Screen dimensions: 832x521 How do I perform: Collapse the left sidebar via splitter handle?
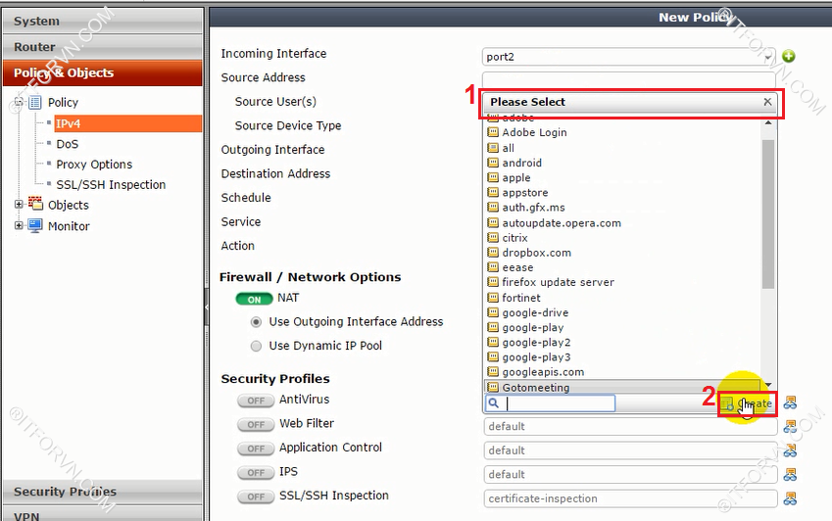point(207,307)
